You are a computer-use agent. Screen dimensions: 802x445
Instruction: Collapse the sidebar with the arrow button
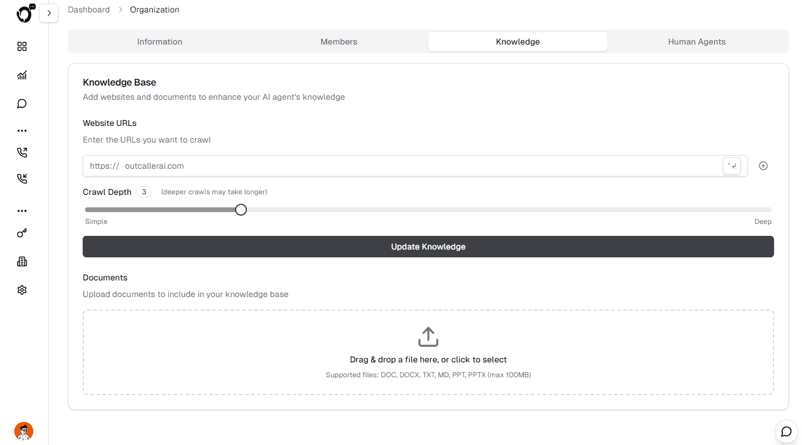49,12
